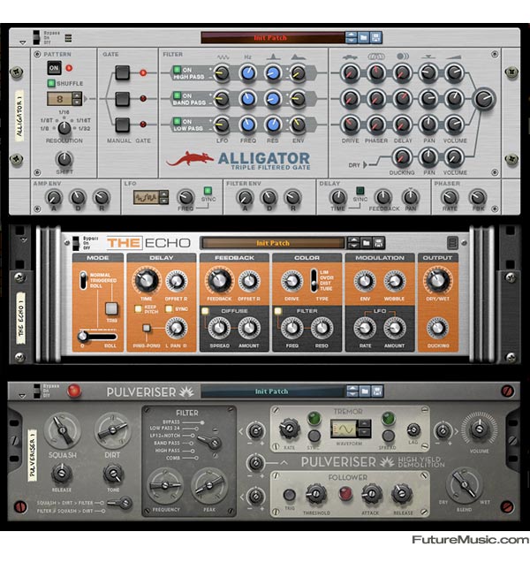The width and height of the screenshot is (530, 562).
Task: Toggle Low Pass filter ON
Action: click(177, 121)
